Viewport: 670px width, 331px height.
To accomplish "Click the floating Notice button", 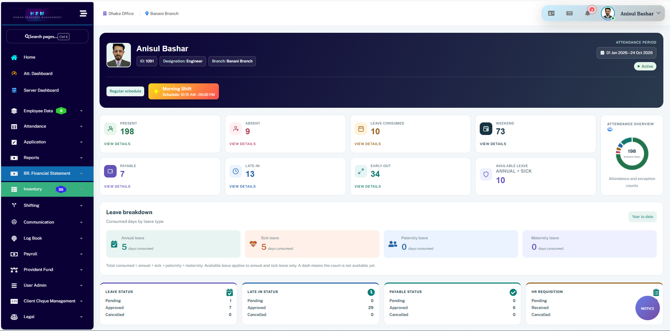I will (x=647, y=308).
